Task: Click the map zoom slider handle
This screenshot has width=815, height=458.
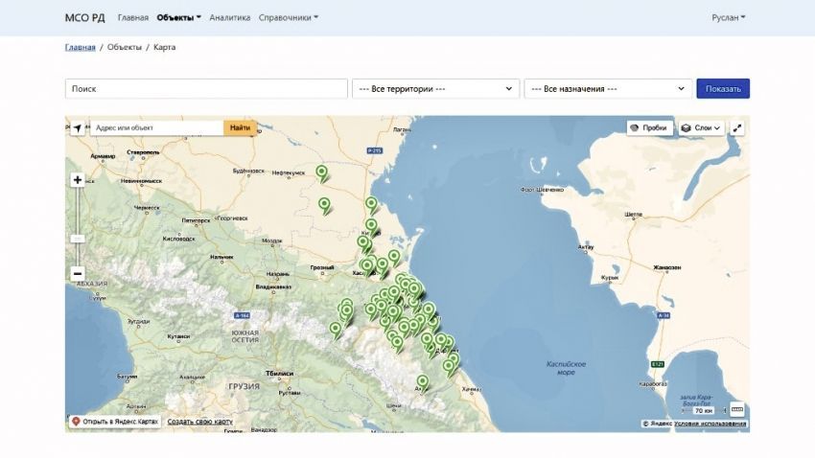Action: tap(78, 239)
